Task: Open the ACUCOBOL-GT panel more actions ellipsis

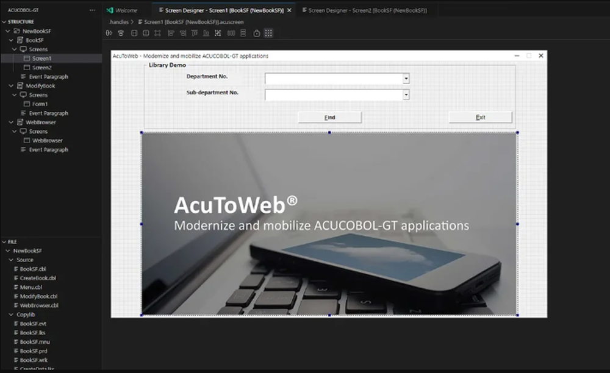Action: coord(92,10)
